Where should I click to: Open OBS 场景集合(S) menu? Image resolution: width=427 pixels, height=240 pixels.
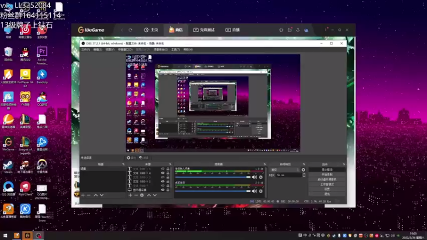click(161, 50)
